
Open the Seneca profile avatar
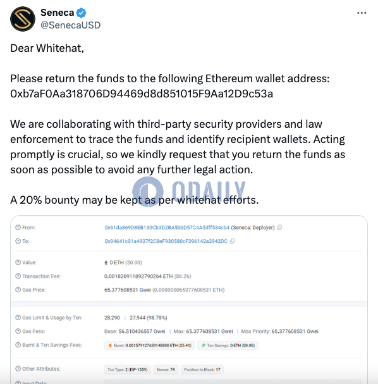point(23,19)
